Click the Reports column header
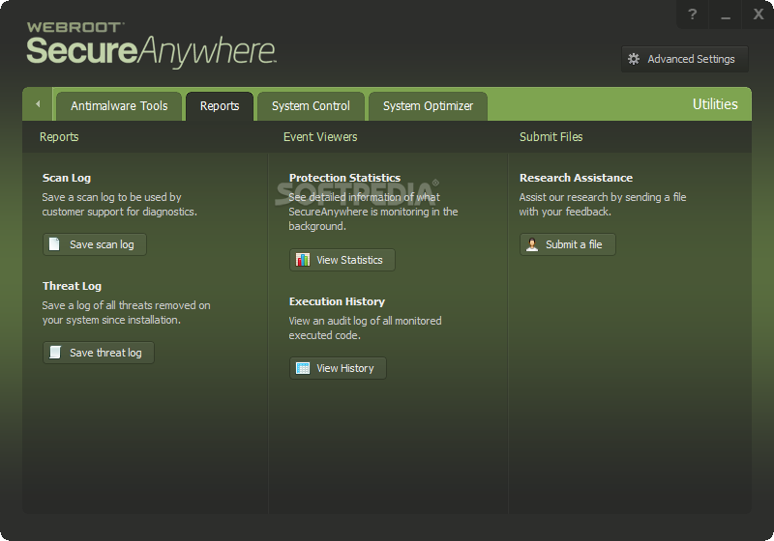The image size is (774, 541). 59,137
